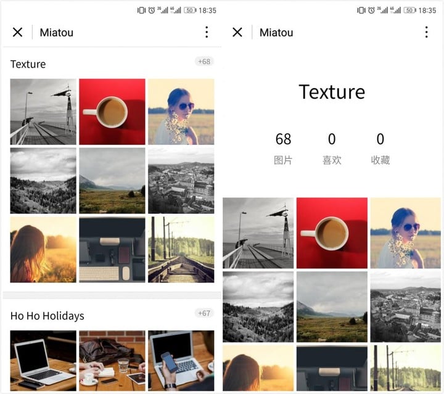Open the desk flat-lay photo on right screen

(332, 368)
